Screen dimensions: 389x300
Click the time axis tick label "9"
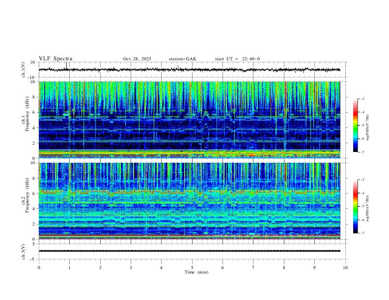click(x=314, y=268)
